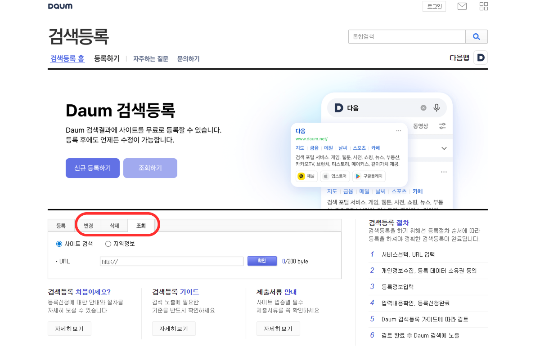Click the filter sliders icon beside 동영상

coord(443,126)
